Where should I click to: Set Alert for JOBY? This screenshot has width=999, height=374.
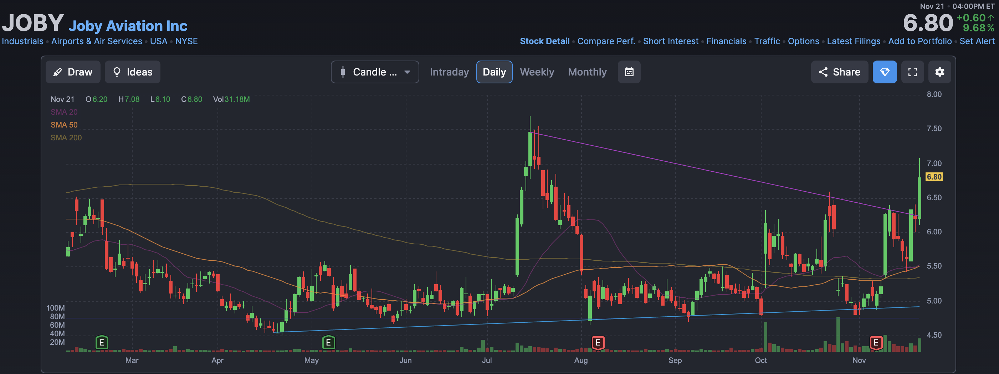click(977, 41)
